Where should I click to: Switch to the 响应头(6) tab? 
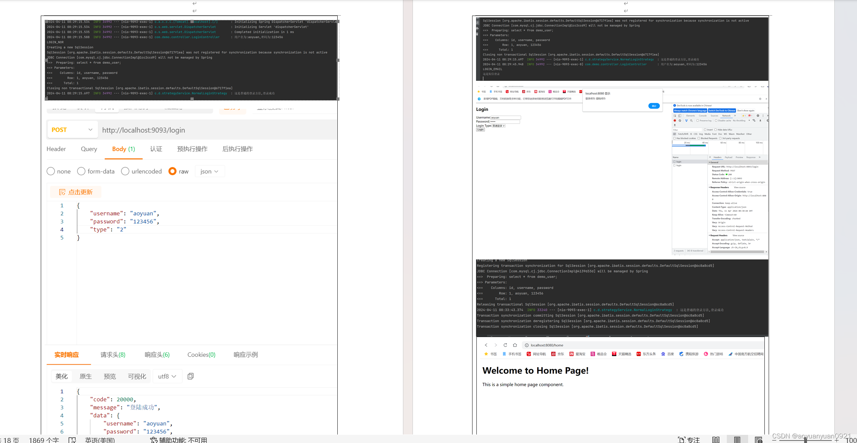tap(157, 355)
